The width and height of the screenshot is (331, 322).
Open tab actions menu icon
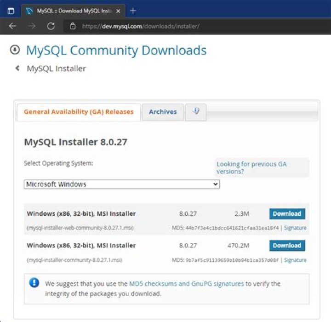point(11,11)
